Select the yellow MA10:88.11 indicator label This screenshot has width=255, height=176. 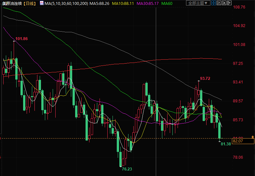[123, 3]
